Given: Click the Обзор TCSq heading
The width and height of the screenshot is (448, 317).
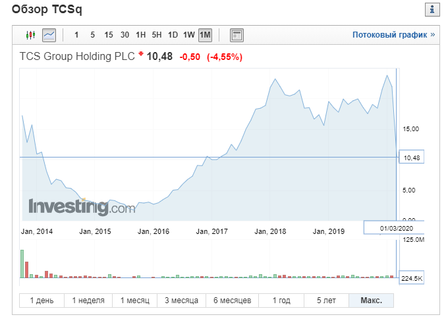Looking at the screenshot, I should coord(47,9).
